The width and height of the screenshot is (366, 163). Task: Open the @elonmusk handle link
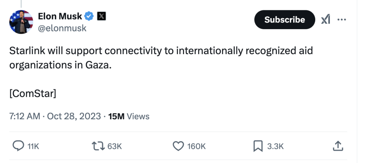(62, 28)
